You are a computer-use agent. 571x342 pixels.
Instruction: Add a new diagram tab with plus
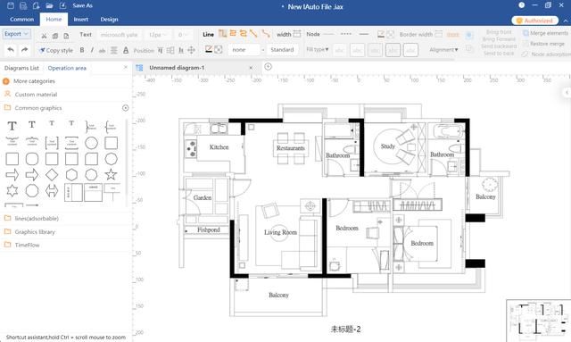tap(268, 66)
